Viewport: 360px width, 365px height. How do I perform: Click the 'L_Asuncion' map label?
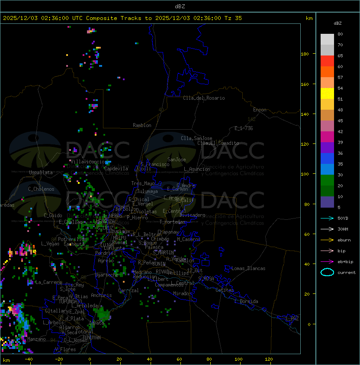197,169
